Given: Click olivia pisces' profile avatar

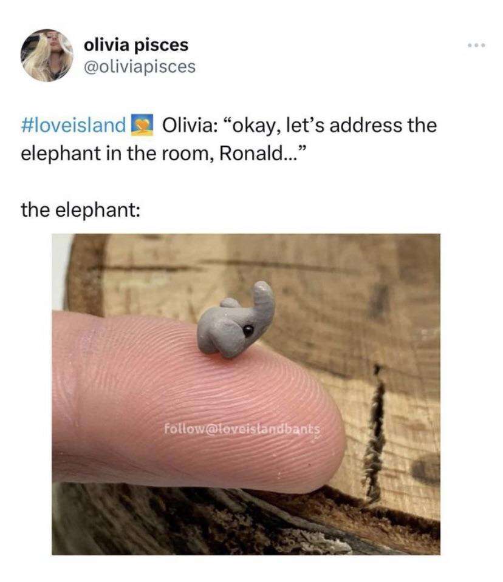Looking at the screenshot, I should [47, 55].
